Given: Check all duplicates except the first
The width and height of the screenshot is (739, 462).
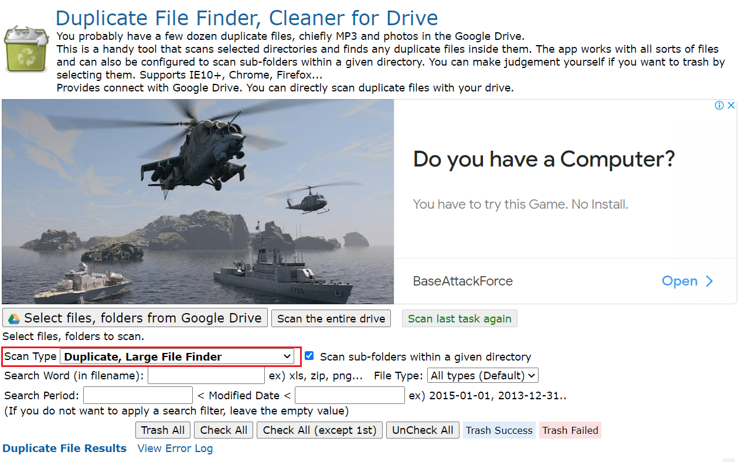Looking at the screenshot, I should (x=319, y=430).
